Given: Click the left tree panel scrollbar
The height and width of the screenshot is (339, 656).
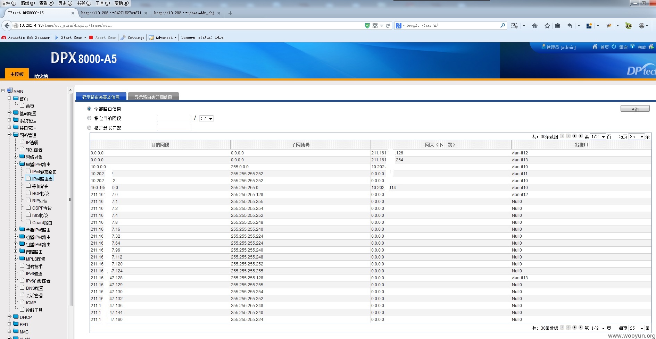Looking at the screenshot, I should [x=70, y=200].
